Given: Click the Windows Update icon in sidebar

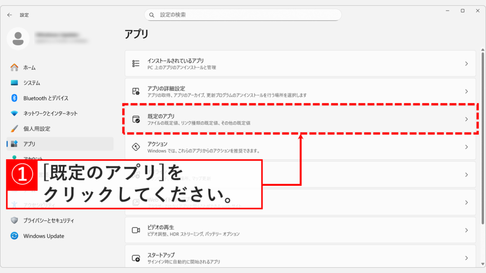Looking at the screenshot, I should [14, 236].
